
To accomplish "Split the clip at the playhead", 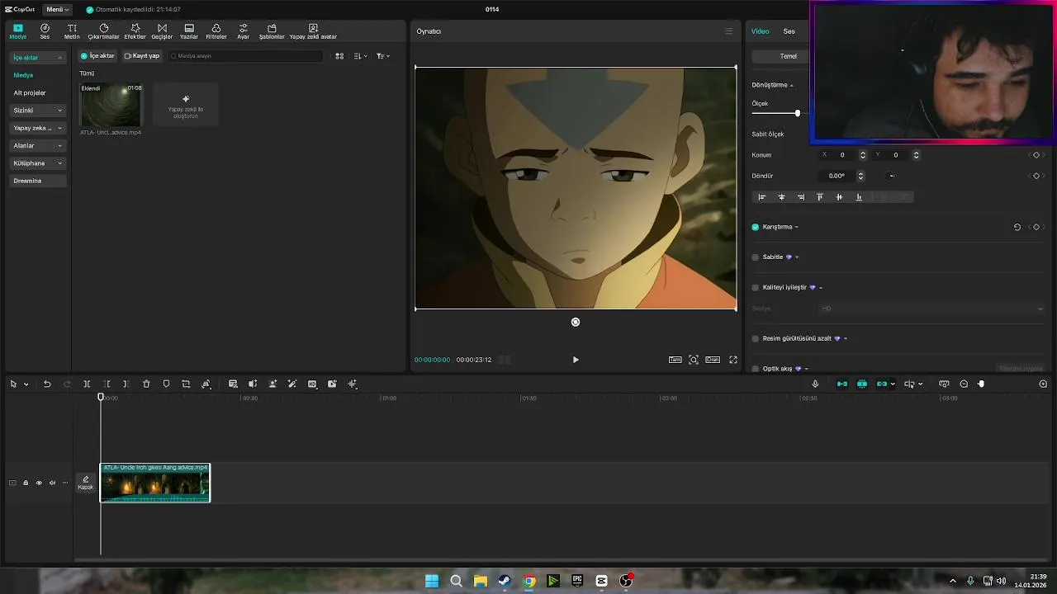I will point(87,384).
